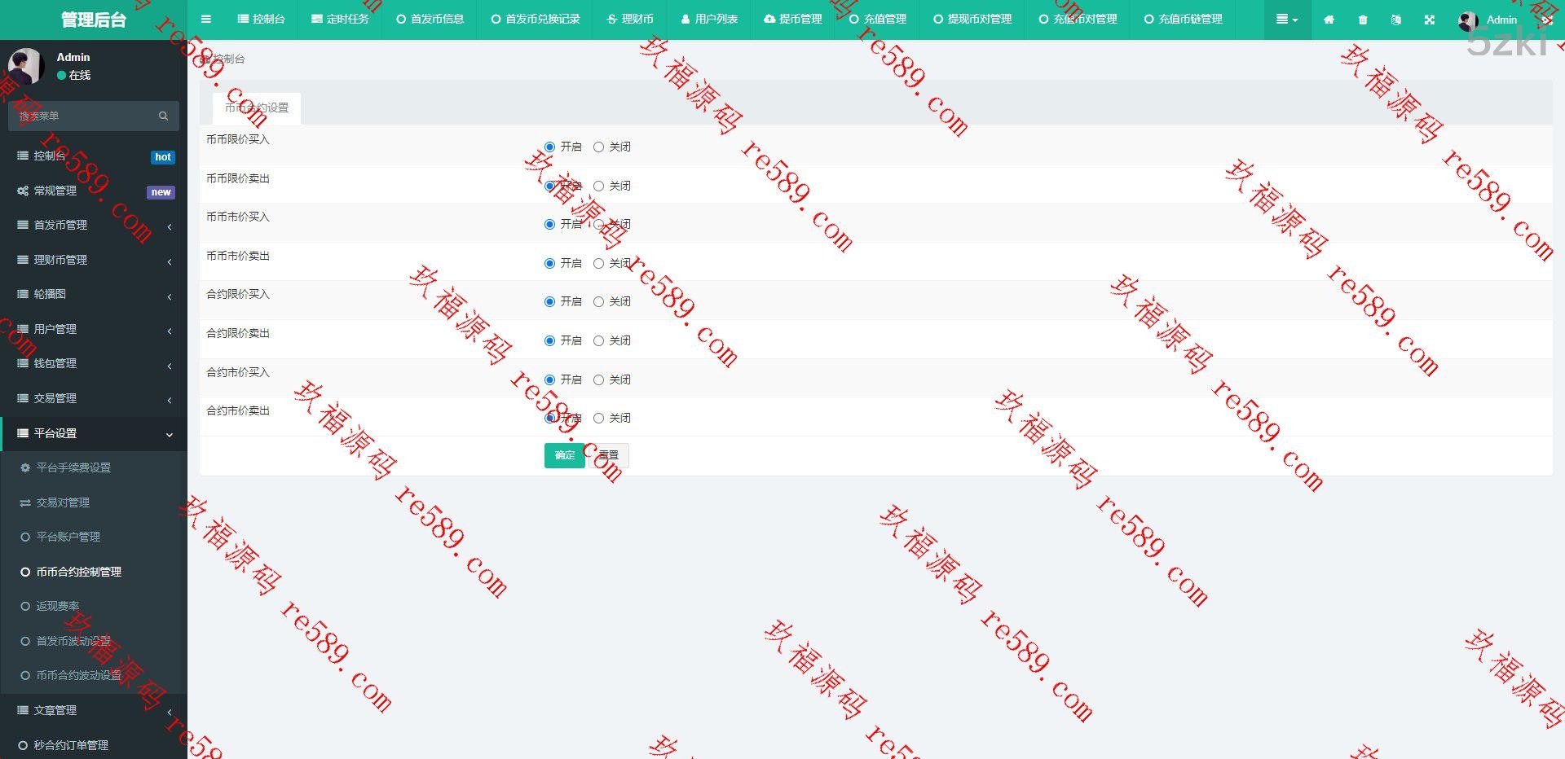Click the 重置 reset button
Image resolution: width=1565 pixels, height=759 pixels.
[x=609, y=456]
